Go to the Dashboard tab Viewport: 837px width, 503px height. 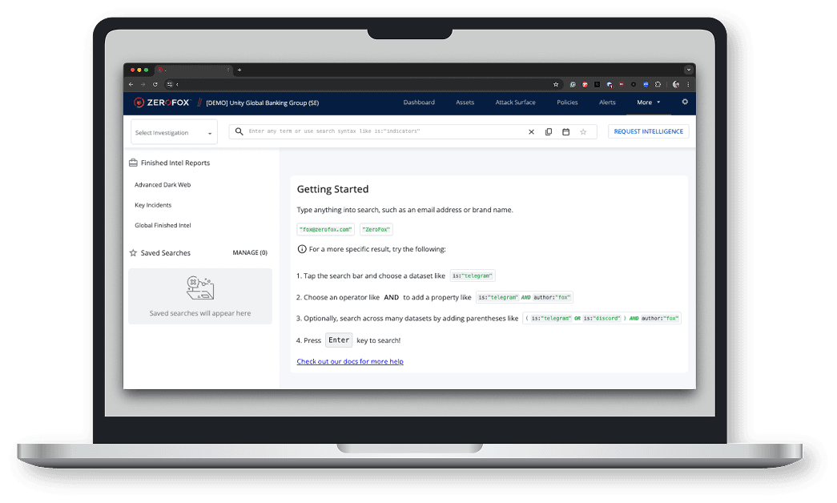point(419,103)
